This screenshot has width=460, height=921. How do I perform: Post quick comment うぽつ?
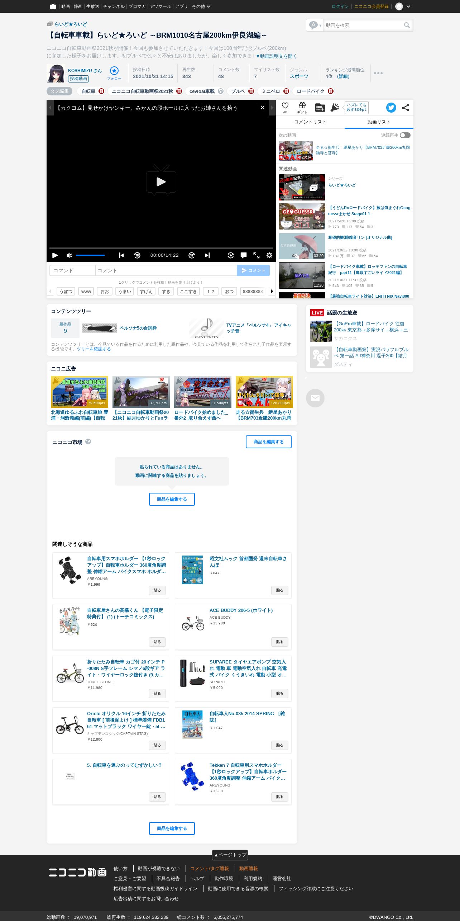tap(66, 292)
